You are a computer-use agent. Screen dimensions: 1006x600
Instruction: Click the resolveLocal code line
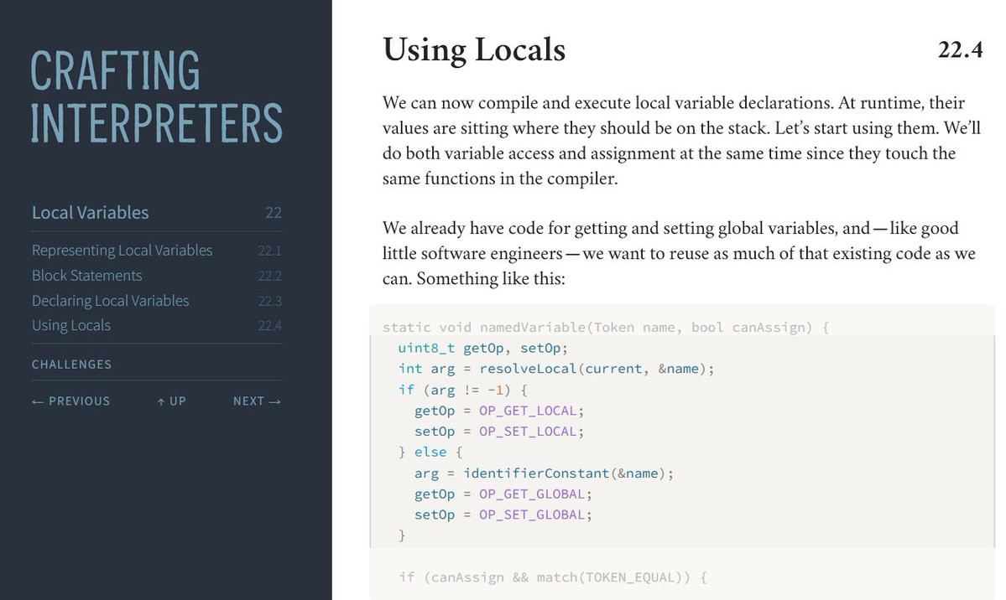click(x=555, y=369)
